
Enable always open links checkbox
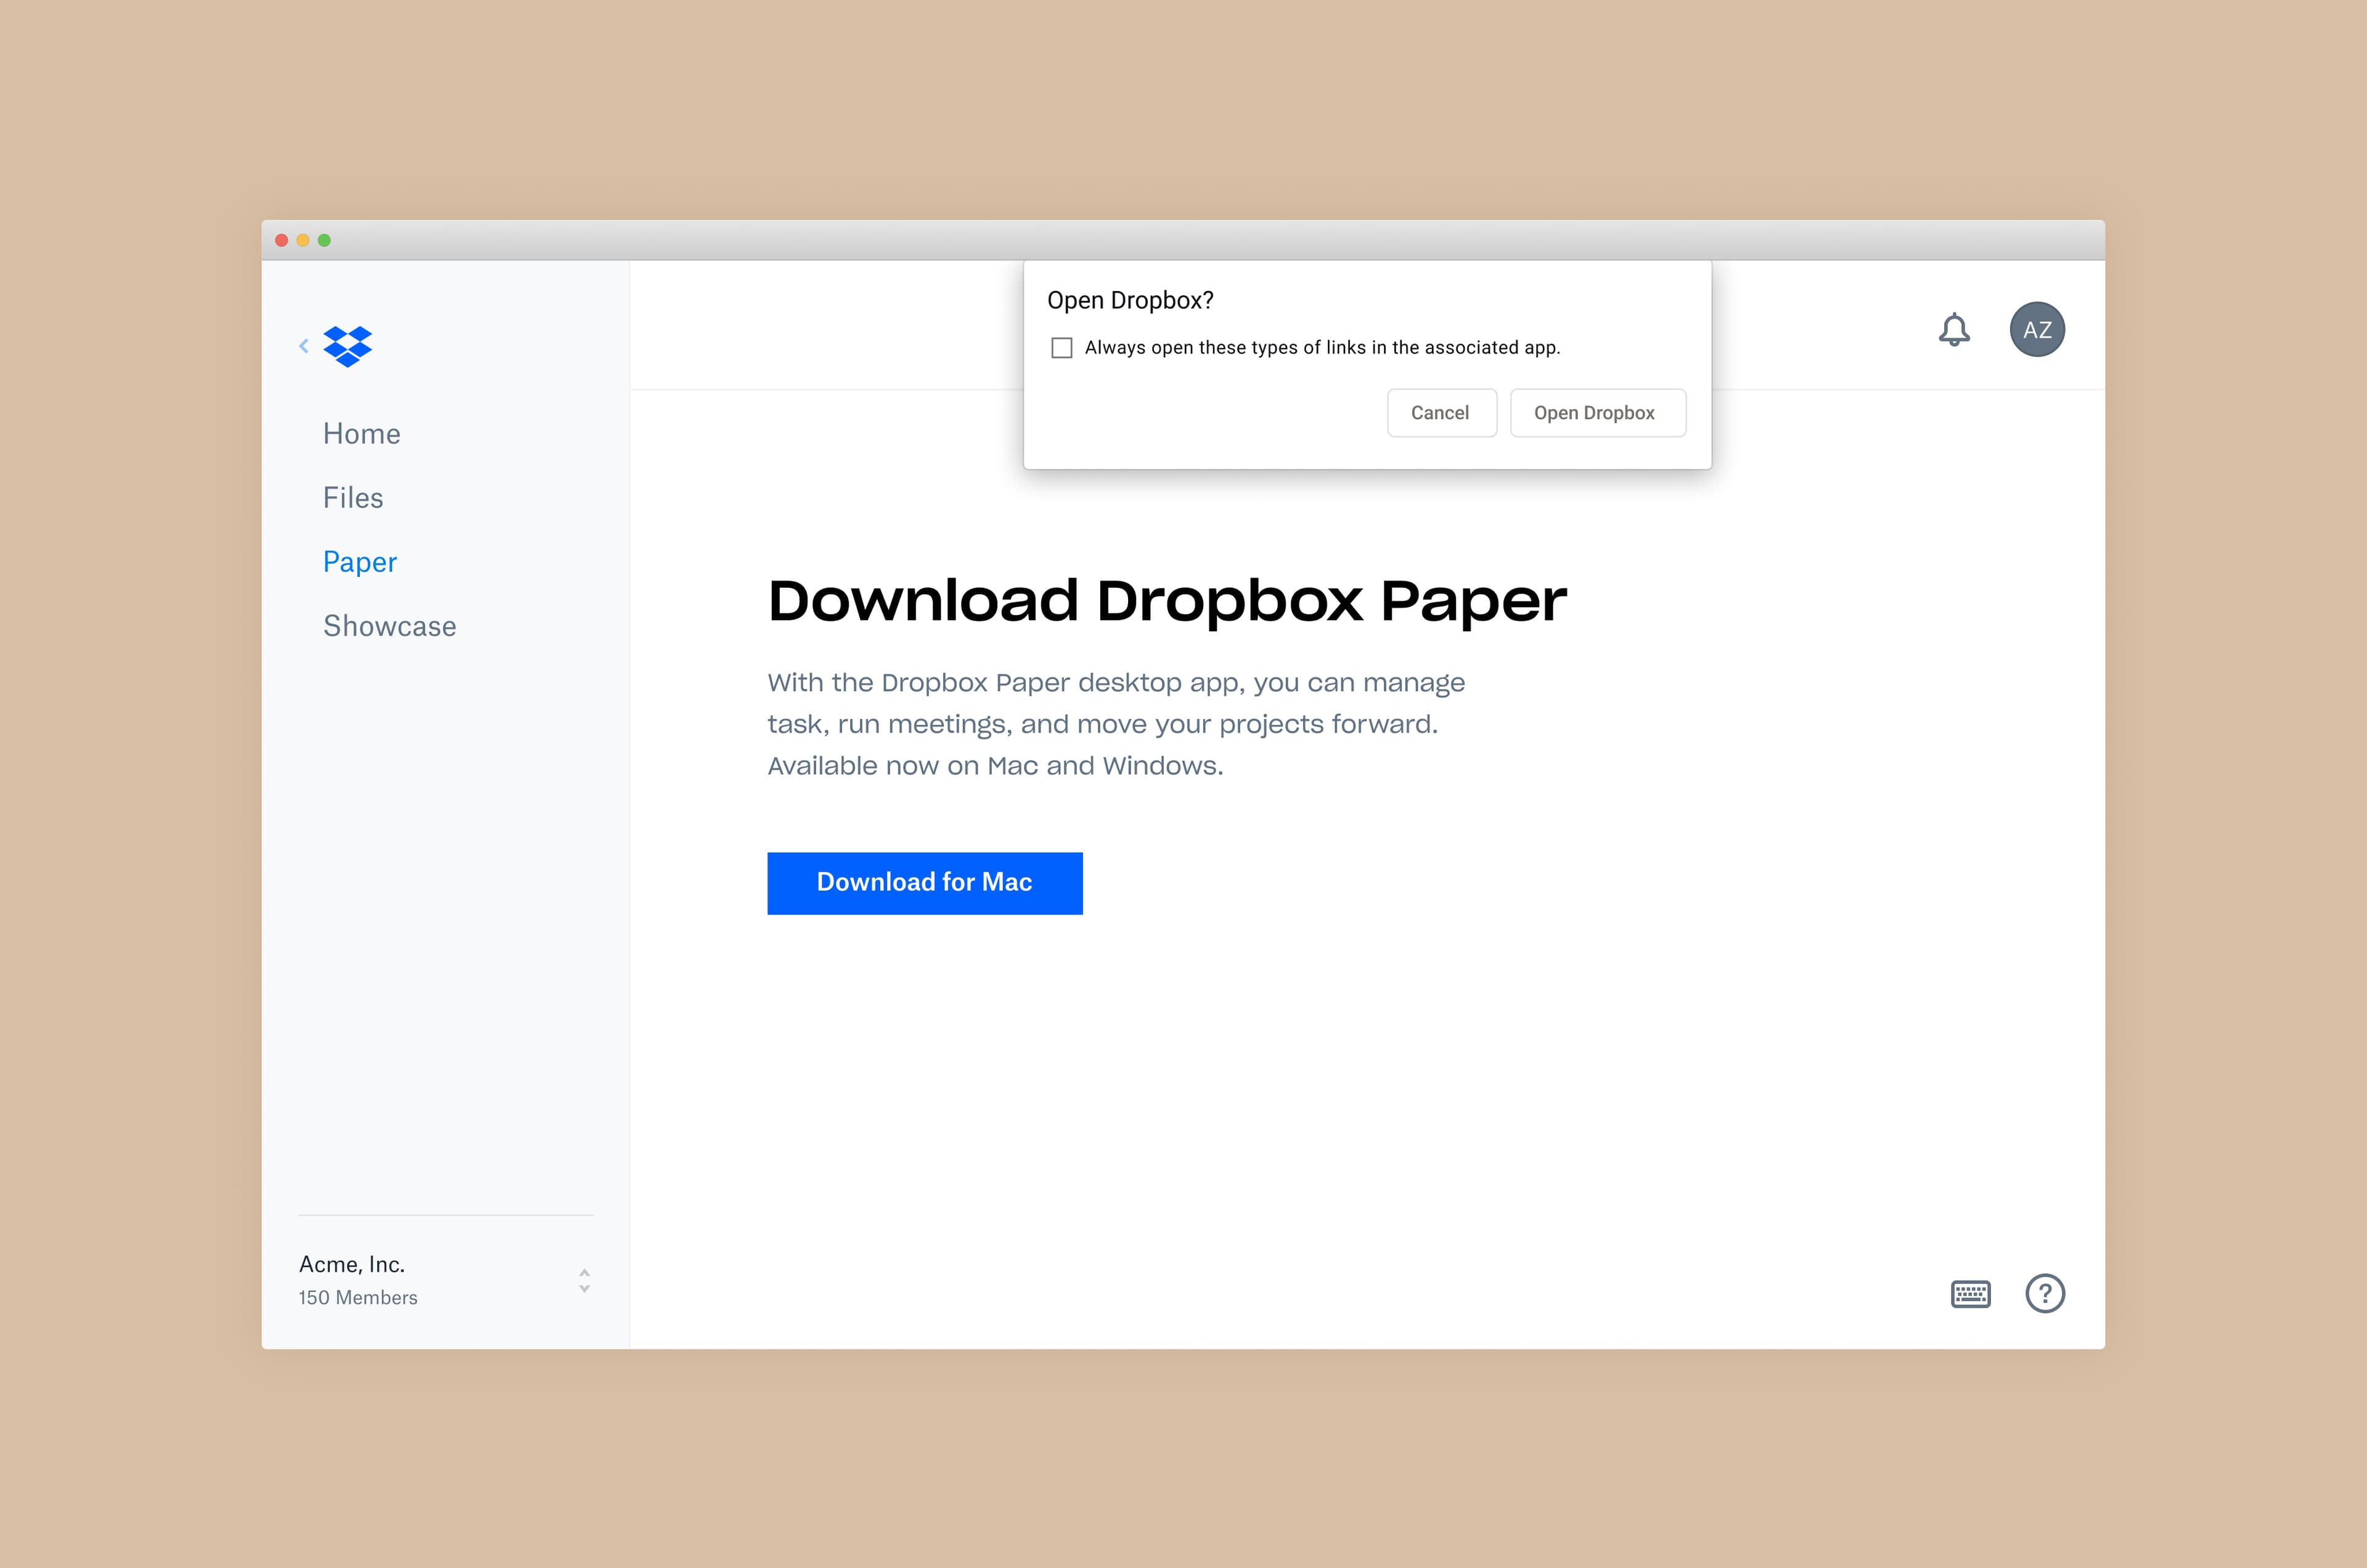(1062, 347)
